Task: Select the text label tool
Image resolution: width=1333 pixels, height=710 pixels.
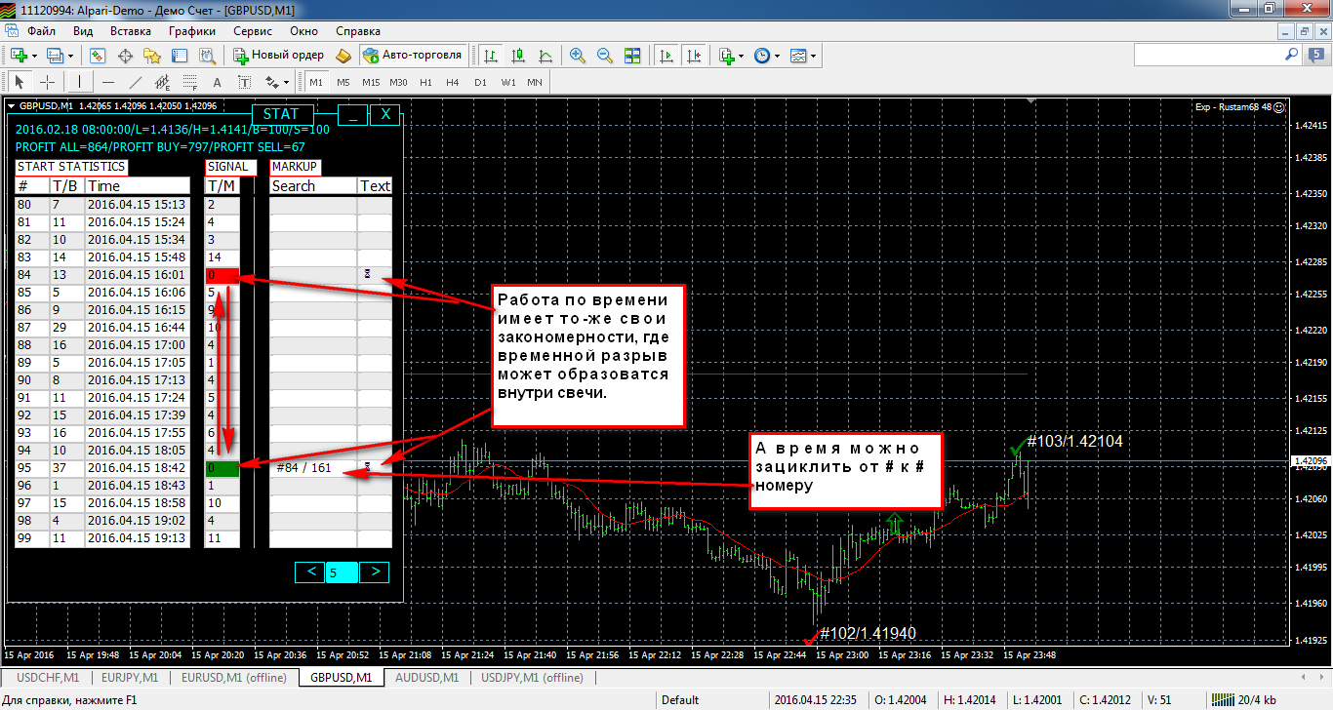Action: pos(244,82)
